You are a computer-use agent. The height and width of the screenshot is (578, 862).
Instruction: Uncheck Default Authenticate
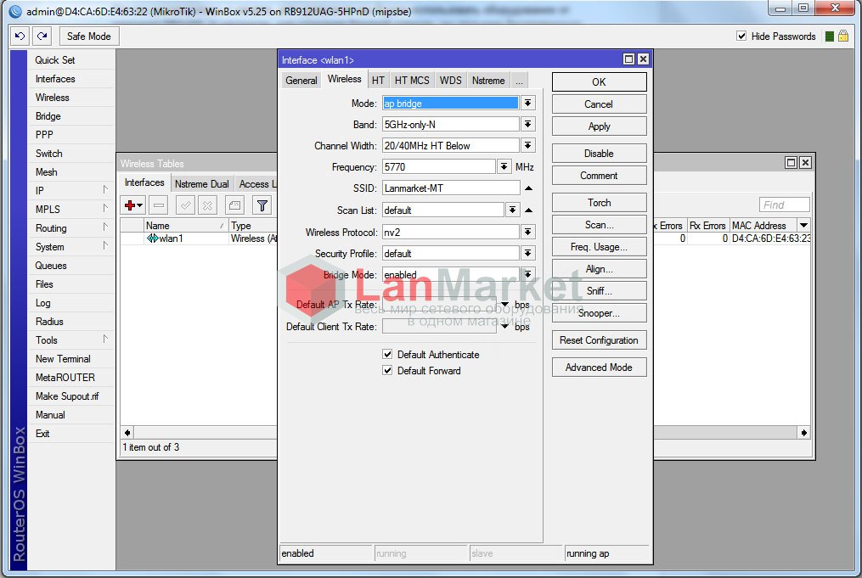[x=388, y=355]
